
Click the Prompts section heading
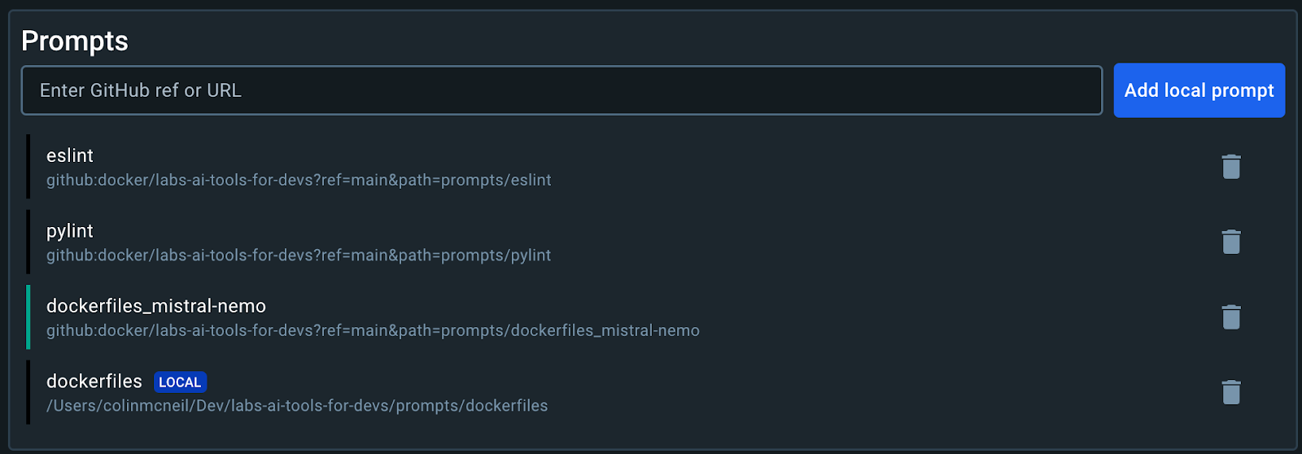click(x=75, y=41)
